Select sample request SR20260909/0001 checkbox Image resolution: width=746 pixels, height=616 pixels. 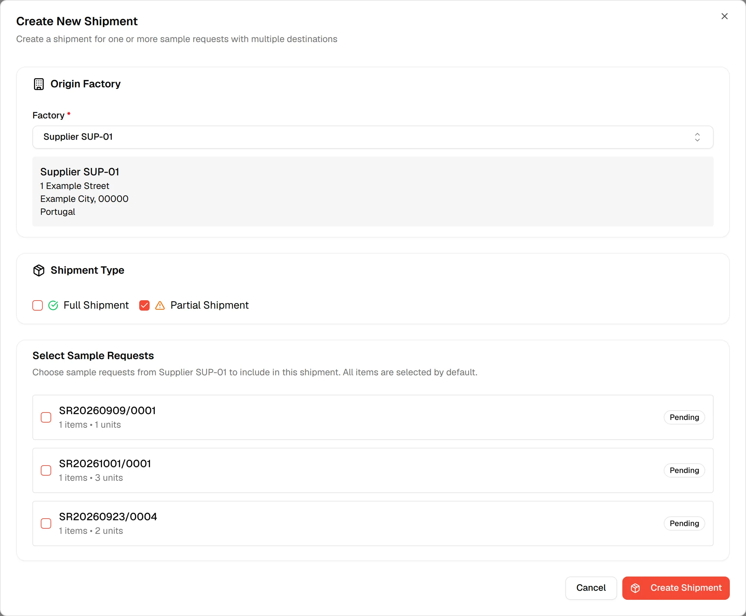click(x=46, y=417)
